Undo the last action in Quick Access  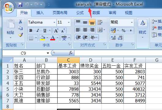[27, 5]
